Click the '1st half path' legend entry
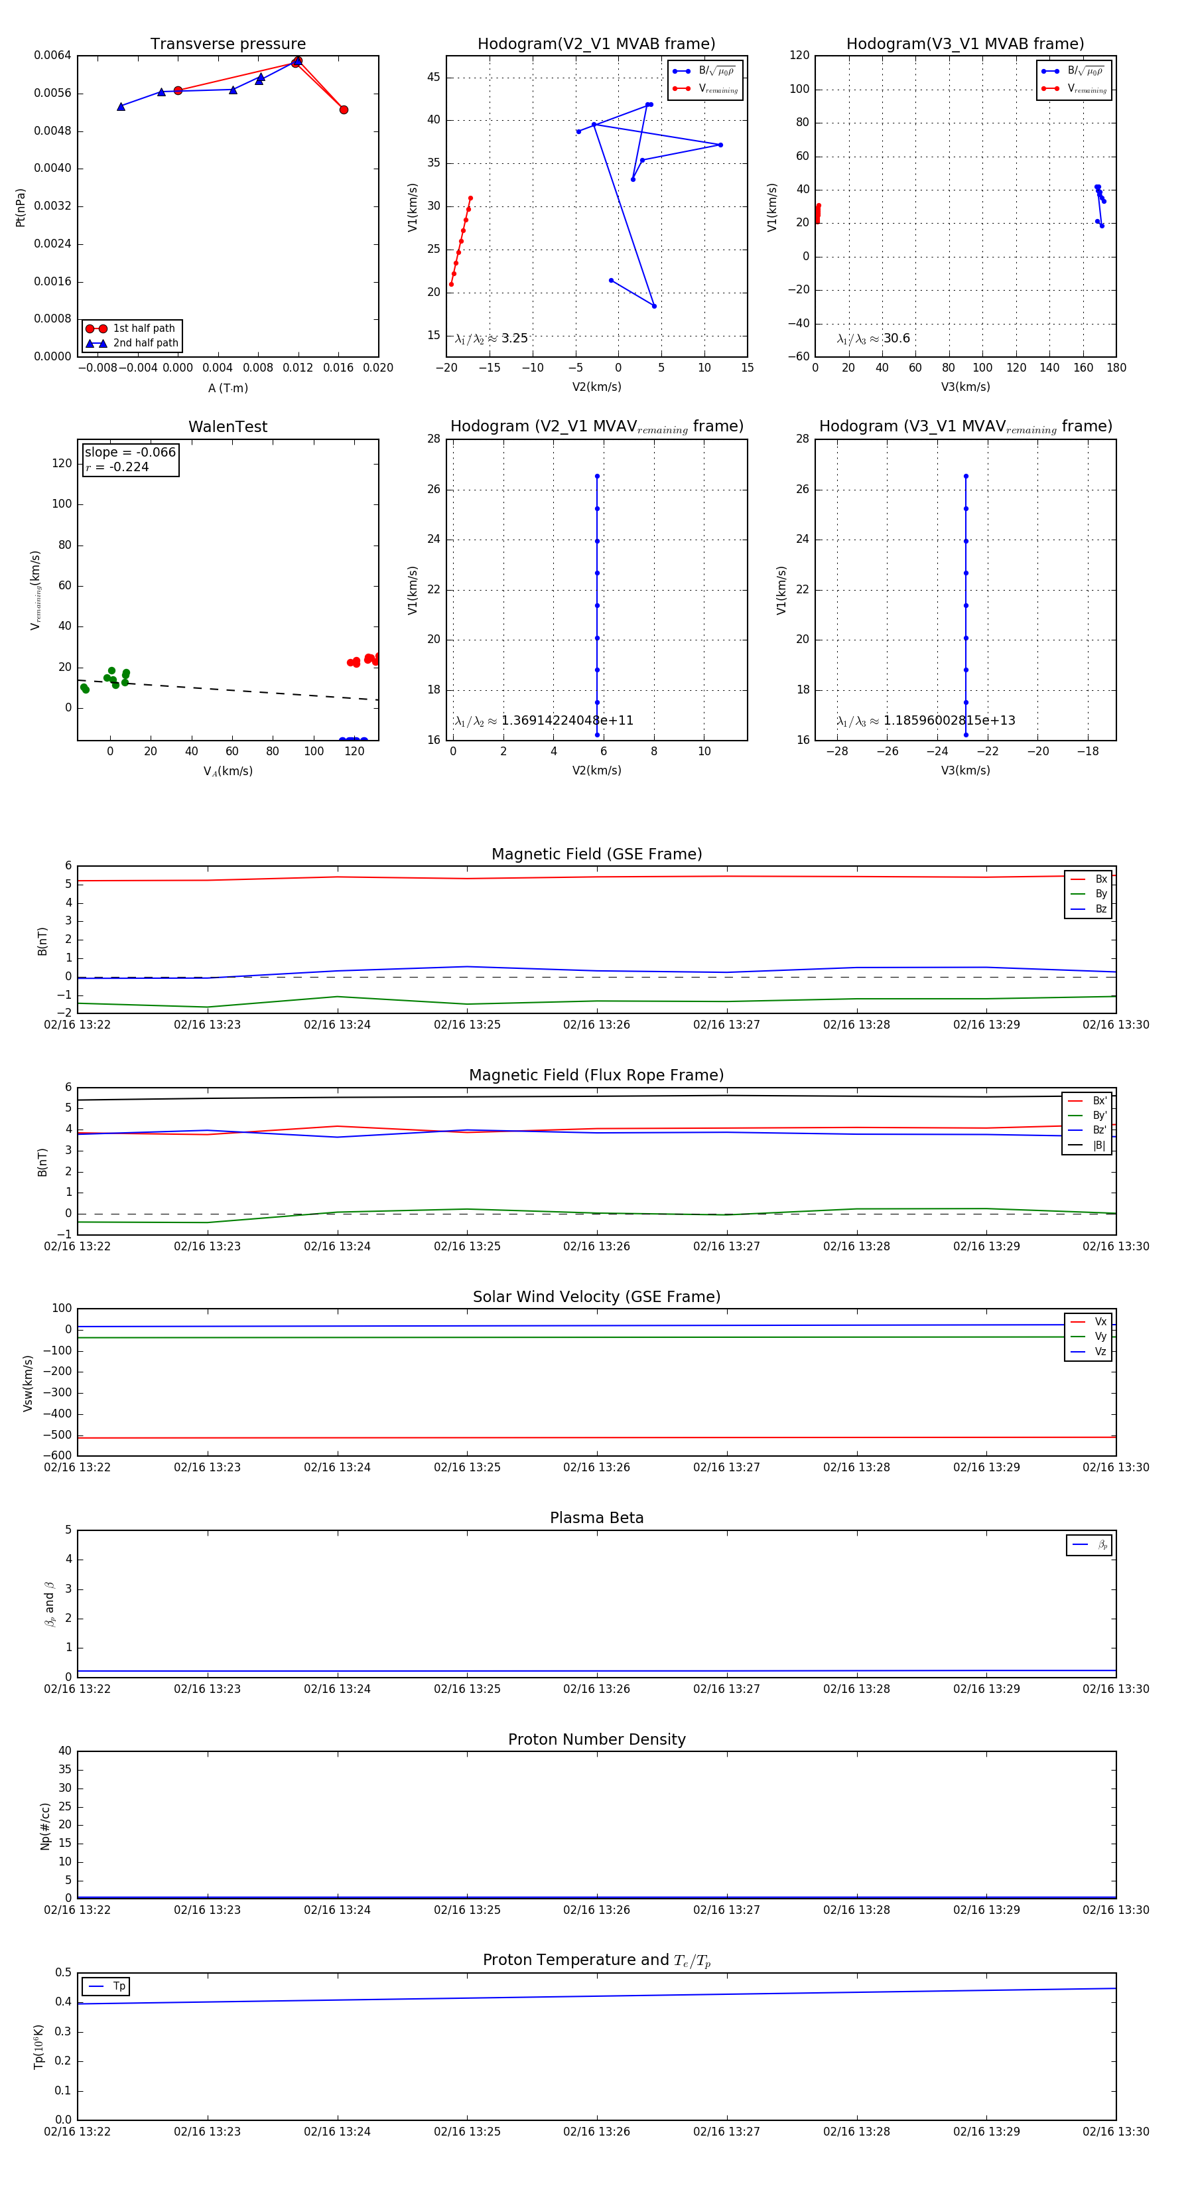 [132, 328]
